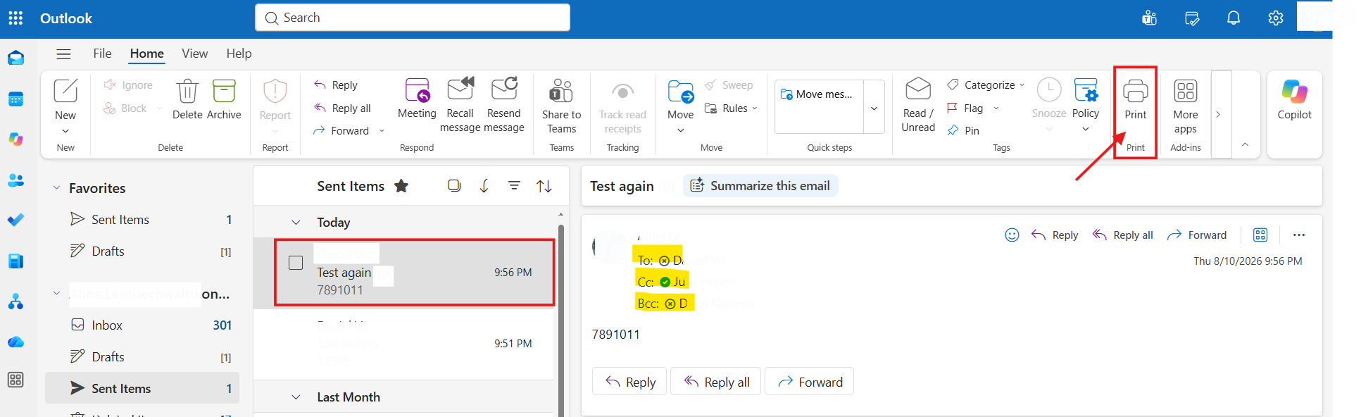The width and height of the screenshot is (1361, 417).
Task: Create a Meeting from this email
Action: (417, 99)
